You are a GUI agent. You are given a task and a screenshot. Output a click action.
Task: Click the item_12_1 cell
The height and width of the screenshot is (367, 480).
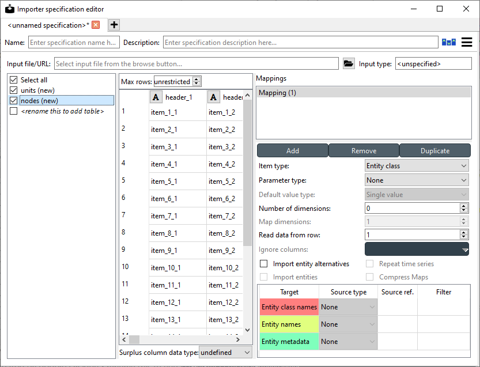(x=177, y=302)
